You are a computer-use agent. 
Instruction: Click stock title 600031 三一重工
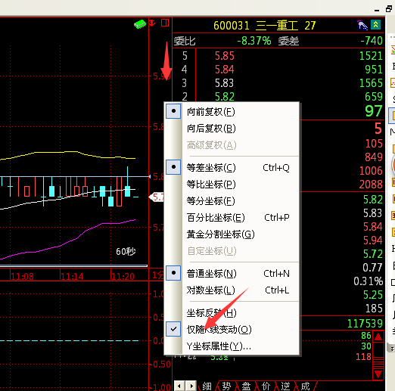coord(256,26)
